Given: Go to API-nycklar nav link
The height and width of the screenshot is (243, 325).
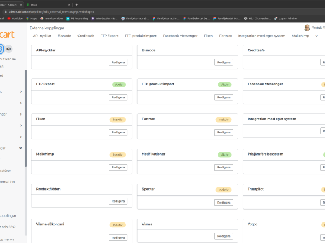Looking at the screenshot, I should [x=42, y=36].
